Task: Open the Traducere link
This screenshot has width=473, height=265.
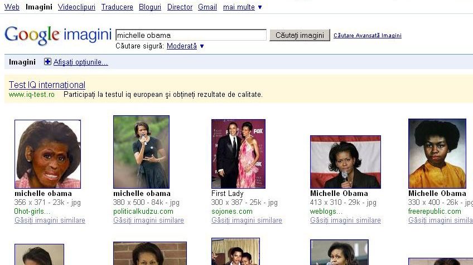Action: click(117, 7)
